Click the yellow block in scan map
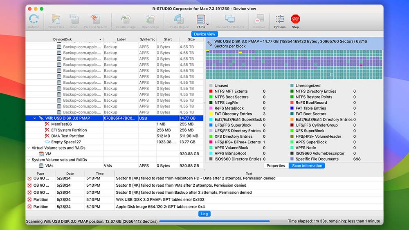The image size is (409, 230). point(240,52)
